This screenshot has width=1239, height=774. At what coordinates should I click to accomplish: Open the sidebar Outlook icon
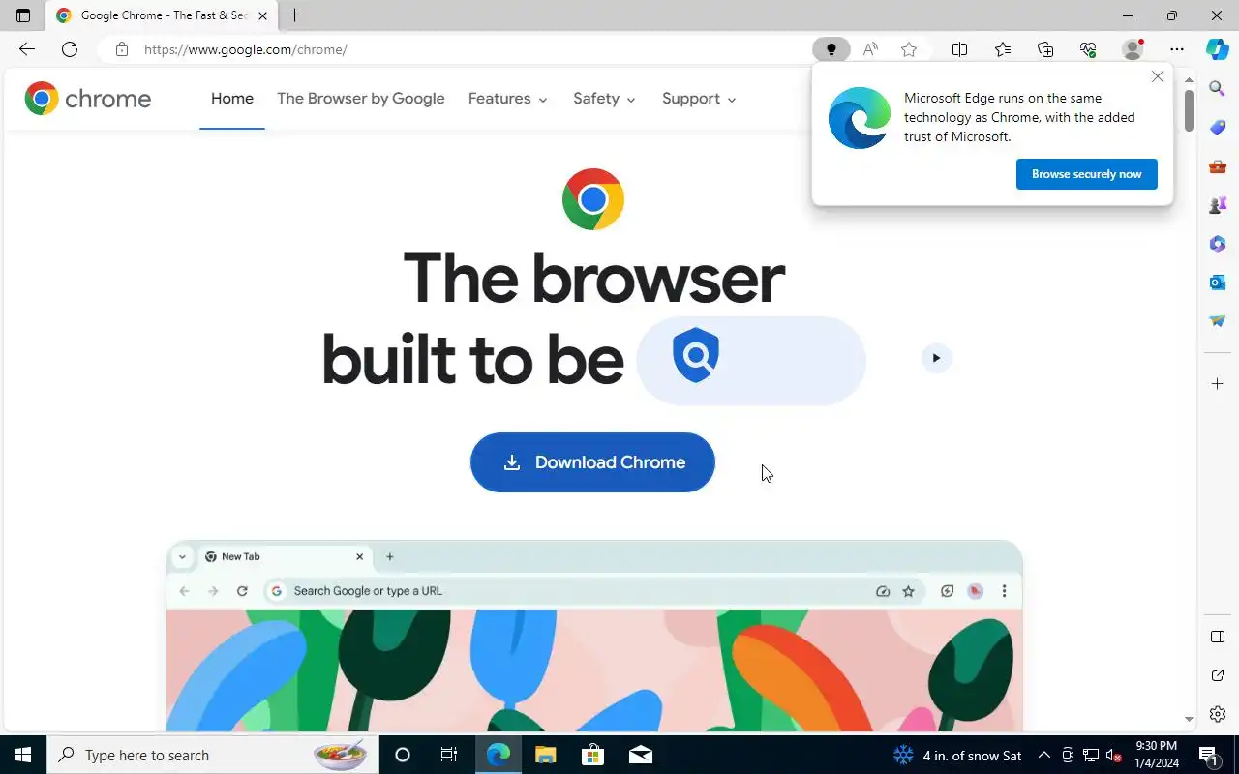pyautogui.click(x=1218, y=283)
